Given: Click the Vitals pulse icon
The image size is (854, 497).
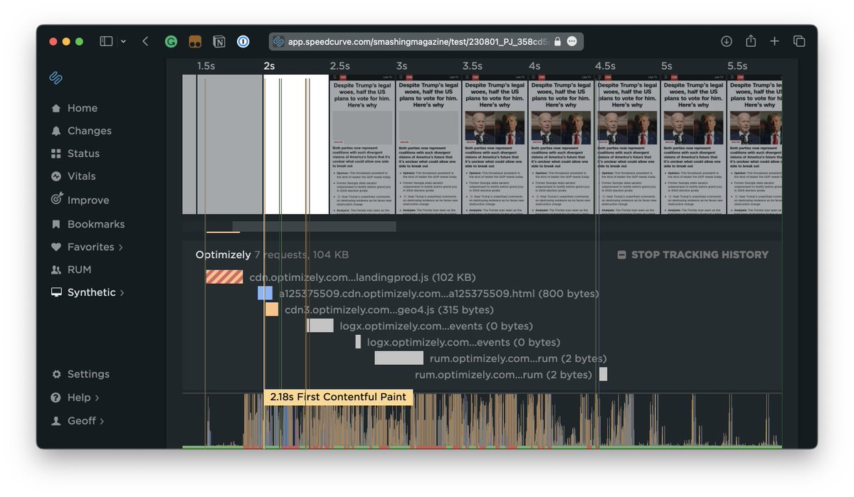Looking at the screenshot, I should [x=56, y=176].
